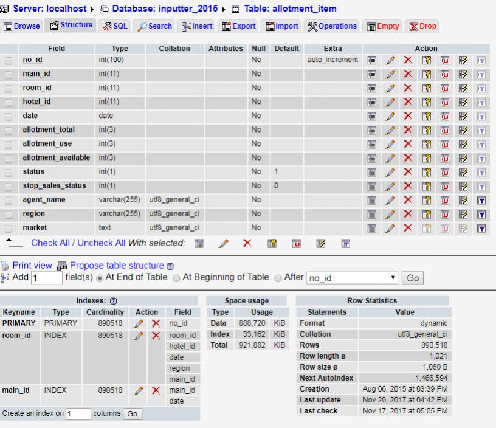
Task: Go to the Search tab
Action: point(155,26)
